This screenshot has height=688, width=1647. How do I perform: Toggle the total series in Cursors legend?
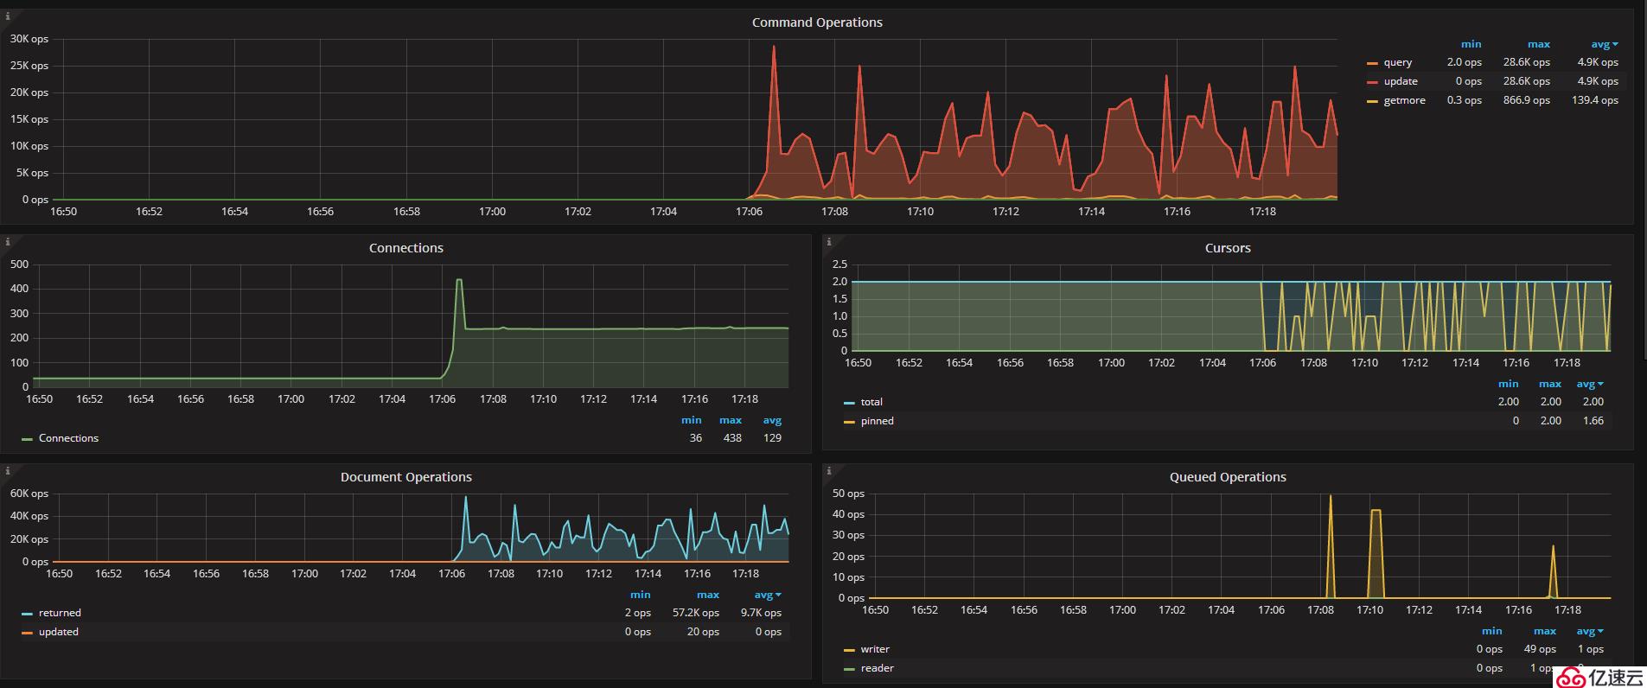pos(871,402)
